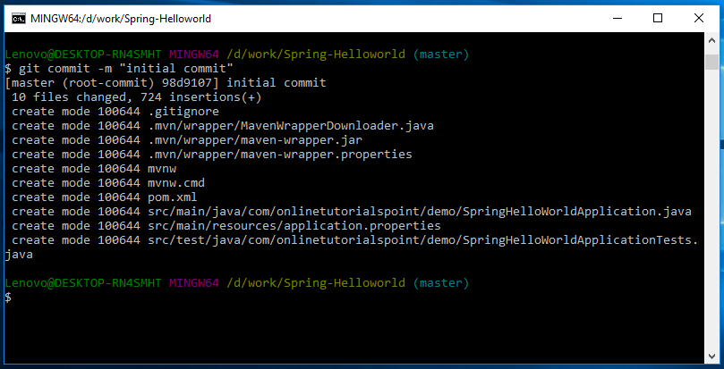This screenshot has height=369, width=724.
Task: Click the mvnw.cmd entry in commit output
Action: tap(176, 183)
